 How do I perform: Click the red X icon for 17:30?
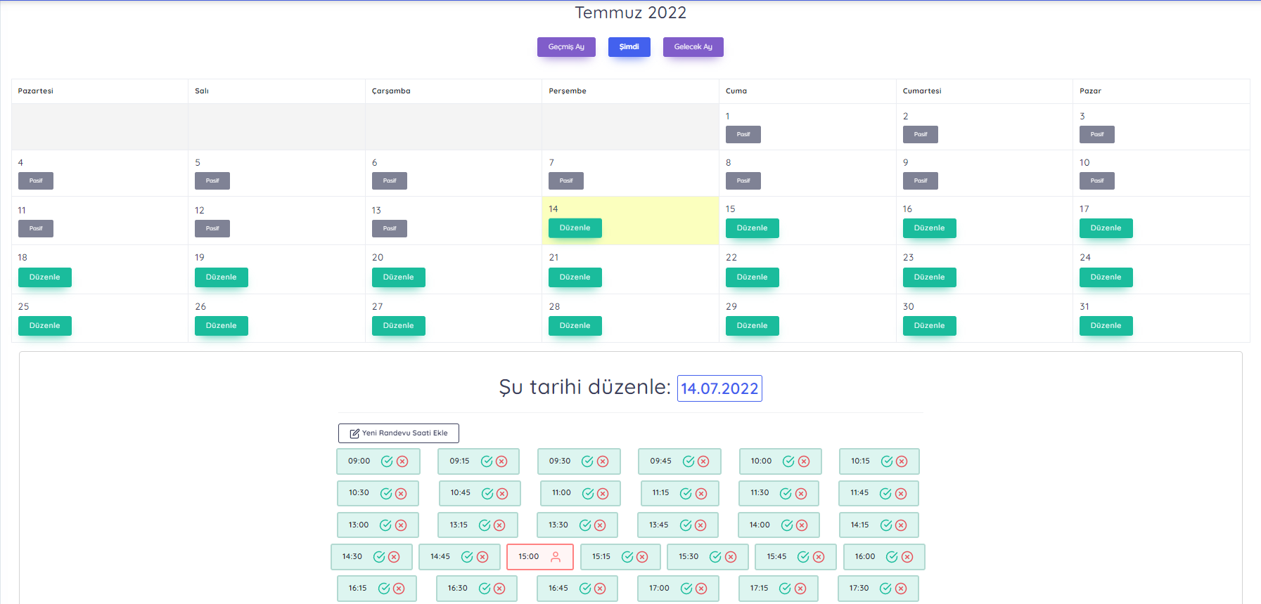click(x=901, y=589)
